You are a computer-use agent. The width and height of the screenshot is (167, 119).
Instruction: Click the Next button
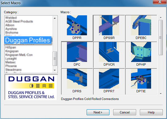click(x=98, y=112)
